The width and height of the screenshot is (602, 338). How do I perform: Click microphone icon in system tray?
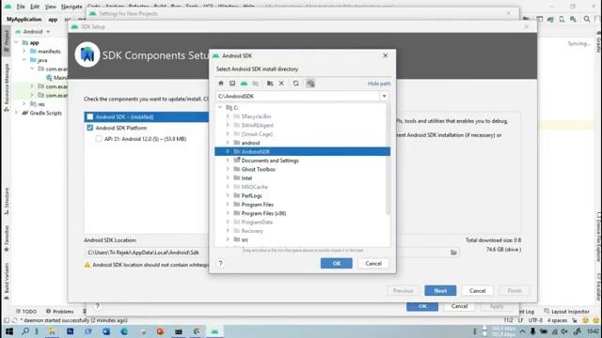[533, 331]
